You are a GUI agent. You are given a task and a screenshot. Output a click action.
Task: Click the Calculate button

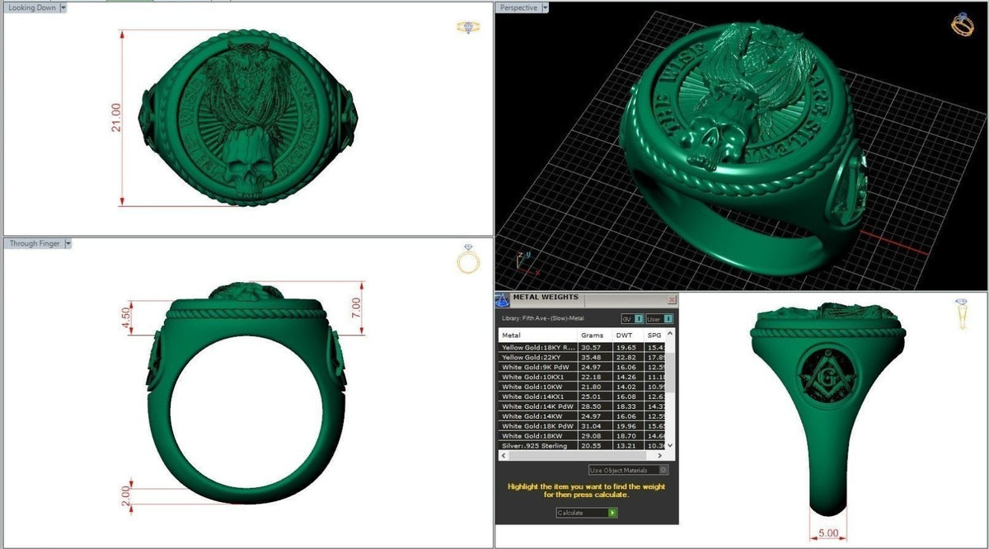pos(587,513)
